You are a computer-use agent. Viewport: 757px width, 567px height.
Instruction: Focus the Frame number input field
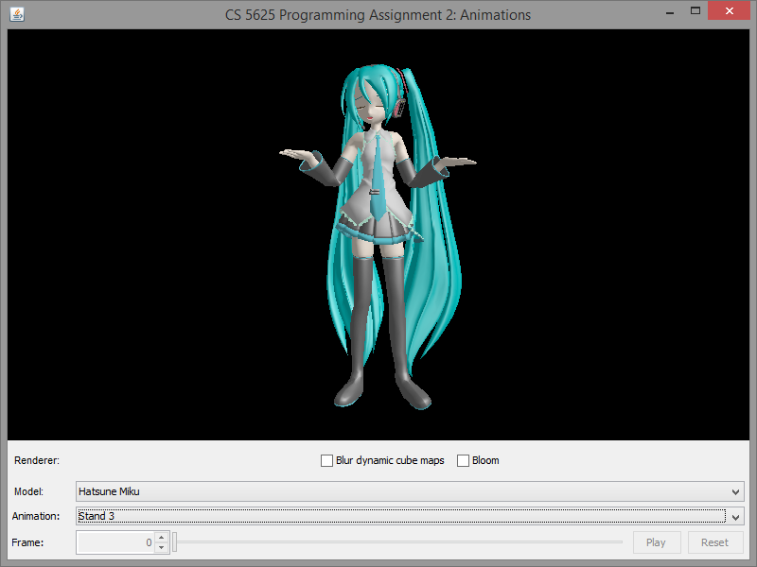(x=114, y=542)
